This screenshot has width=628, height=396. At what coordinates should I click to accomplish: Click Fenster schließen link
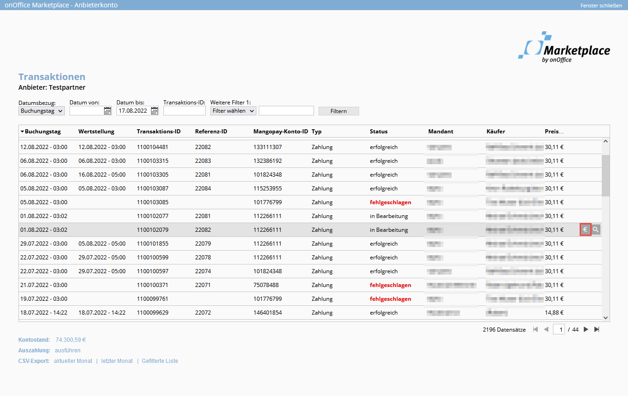(601, 6)
